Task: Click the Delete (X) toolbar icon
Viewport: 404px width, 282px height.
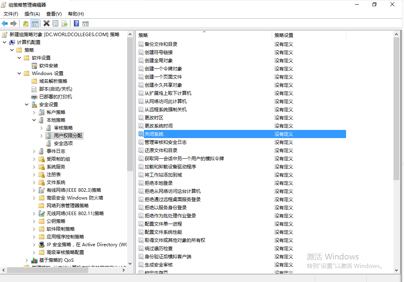Action: (46, 23)
